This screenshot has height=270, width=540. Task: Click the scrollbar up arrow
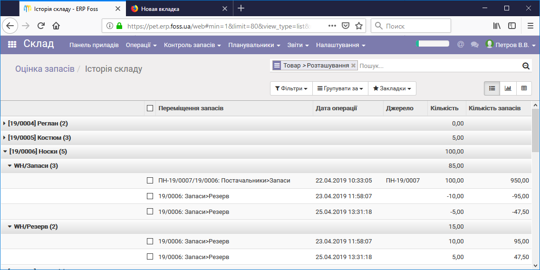click(x=536, y=105)
